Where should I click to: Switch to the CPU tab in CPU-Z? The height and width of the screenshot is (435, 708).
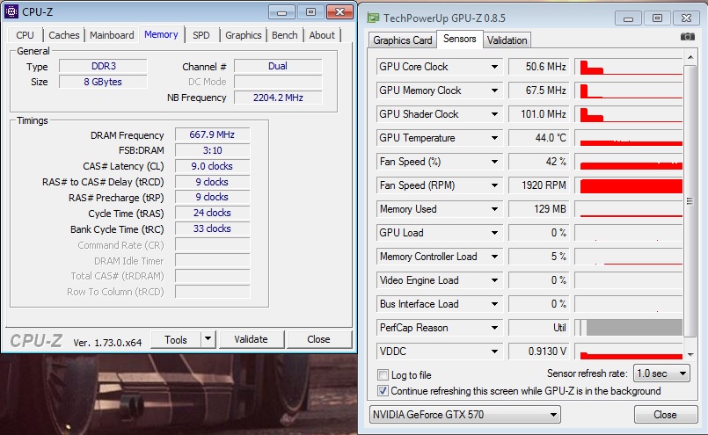25,35
